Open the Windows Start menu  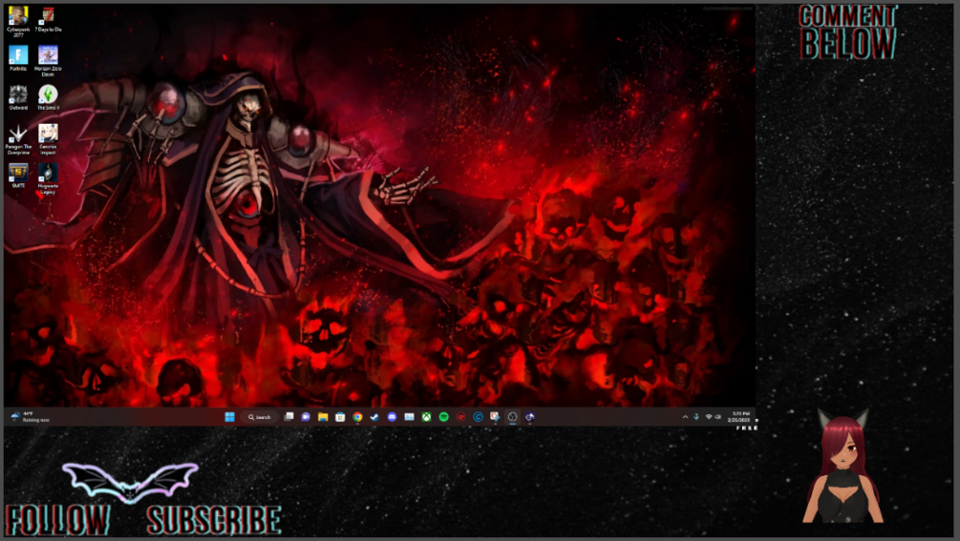229,417
